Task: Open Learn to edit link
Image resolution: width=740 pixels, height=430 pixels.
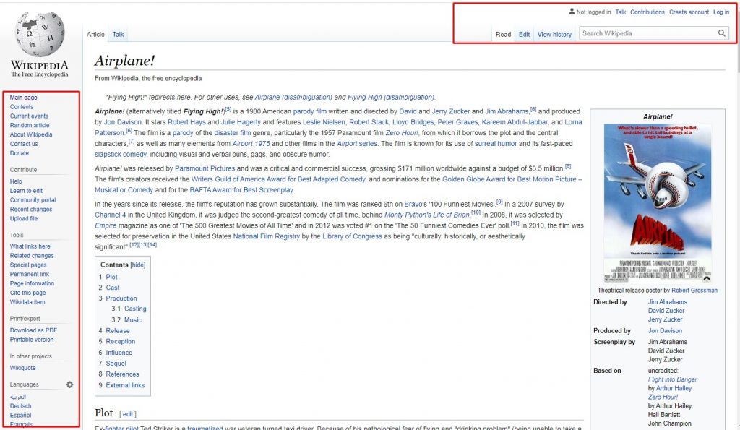Action: tap(26, 191)
